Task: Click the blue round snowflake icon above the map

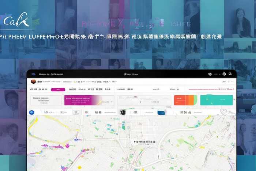Action: [32, 112]
